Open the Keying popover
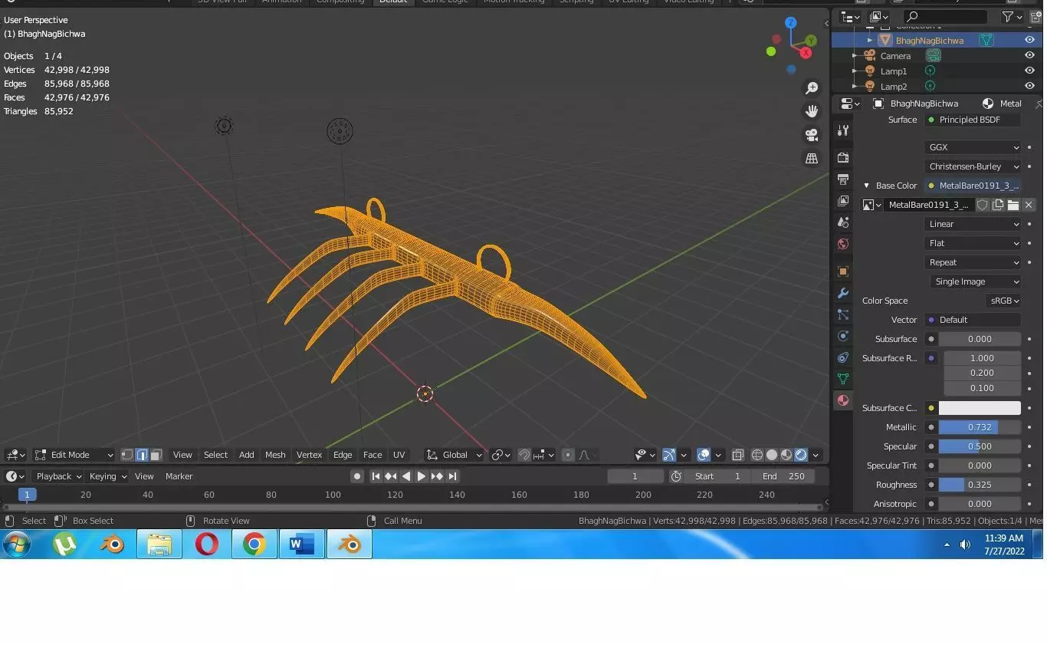1047x645 pixels. (107, 476)
